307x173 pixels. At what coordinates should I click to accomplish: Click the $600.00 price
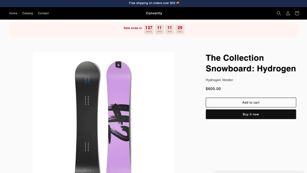pos(213,89)
